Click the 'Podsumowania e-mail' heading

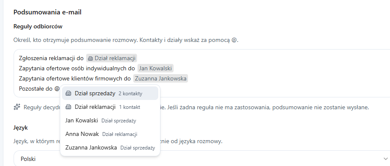click(47, 12)
